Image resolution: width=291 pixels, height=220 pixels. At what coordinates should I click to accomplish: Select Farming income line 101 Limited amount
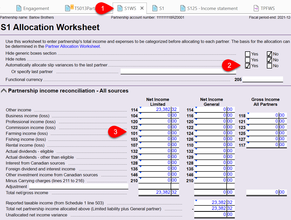point(159,133)
